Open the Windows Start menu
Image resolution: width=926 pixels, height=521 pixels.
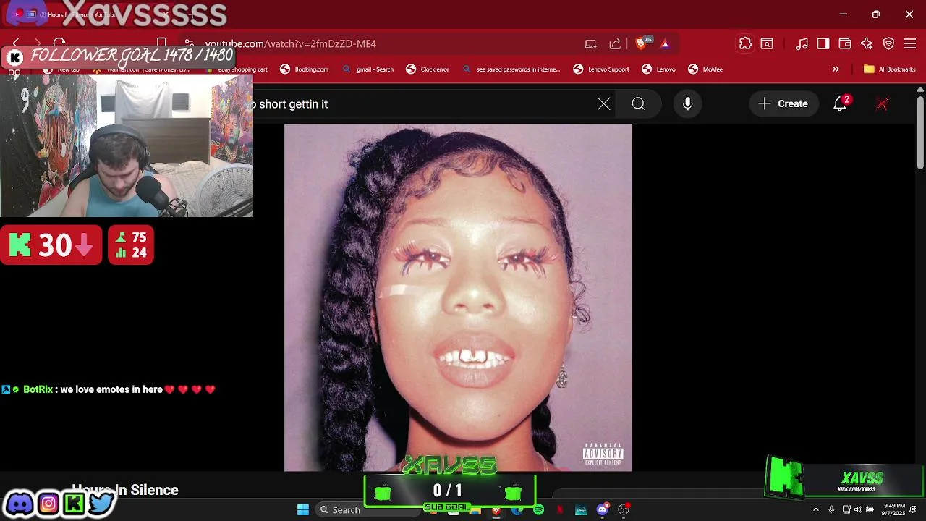point(303,510)
